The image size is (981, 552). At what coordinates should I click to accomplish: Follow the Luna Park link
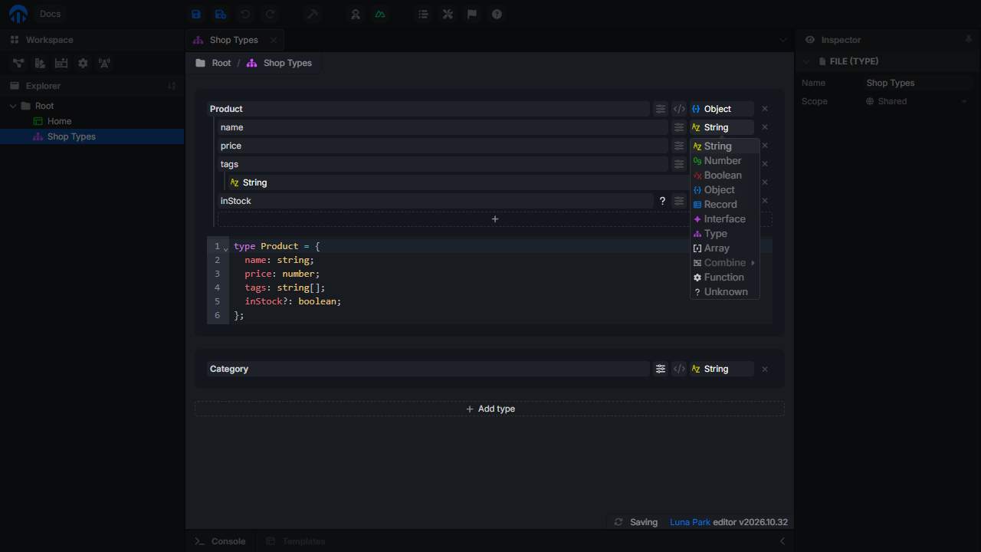pos(690,522)
